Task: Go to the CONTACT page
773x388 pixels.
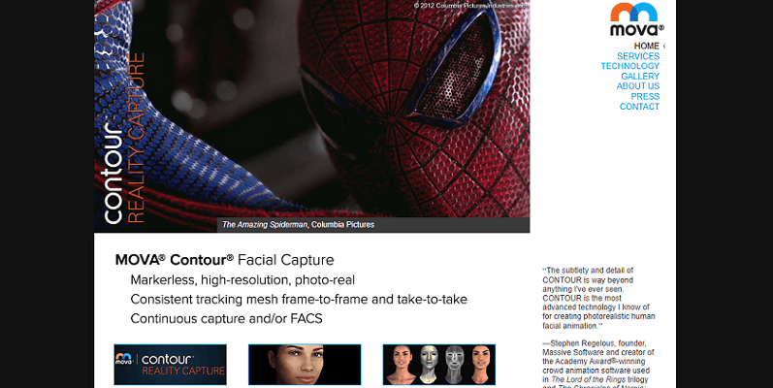Action: (639, 107)
